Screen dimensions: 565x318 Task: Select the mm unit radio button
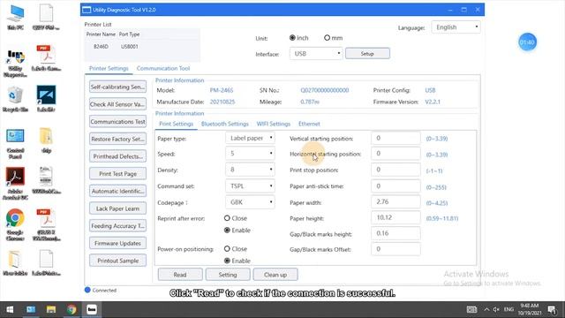pyautogui.click(x=327, y=37)
